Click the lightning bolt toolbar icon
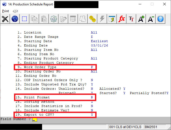This screenshot has height=130, width=171. pos(102,19)
